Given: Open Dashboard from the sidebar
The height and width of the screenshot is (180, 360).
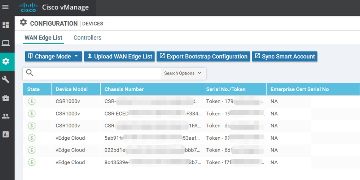Looking at the screenshot, I should point(6,25).
